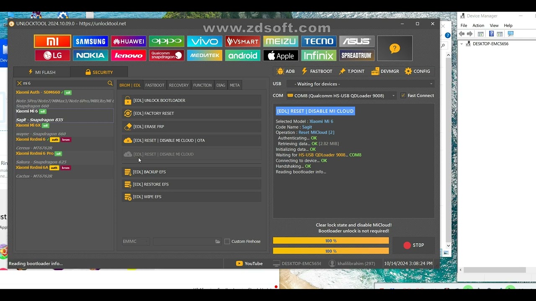Select Xiaomi Redmi 6 Pro model
Screen dimensions: 536x301
64,158
